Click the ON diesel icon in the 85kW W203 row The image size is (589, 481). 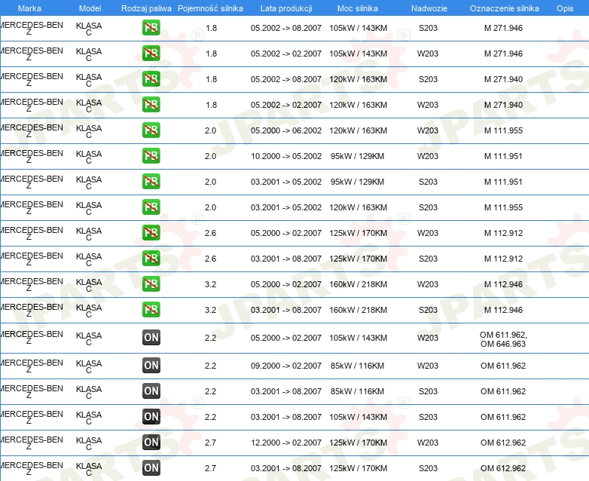point(151,365)
